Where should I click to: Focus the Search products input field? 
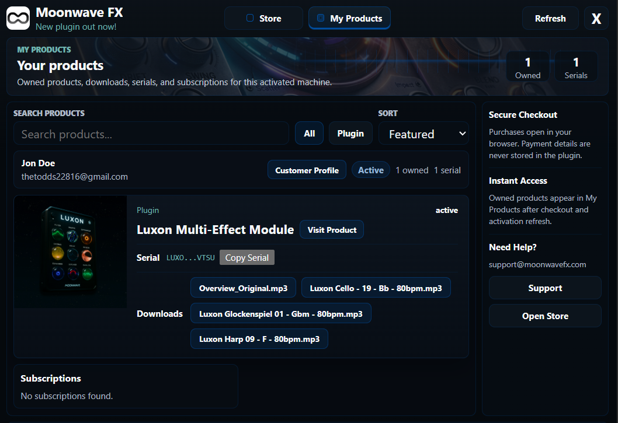click(151, 134)
